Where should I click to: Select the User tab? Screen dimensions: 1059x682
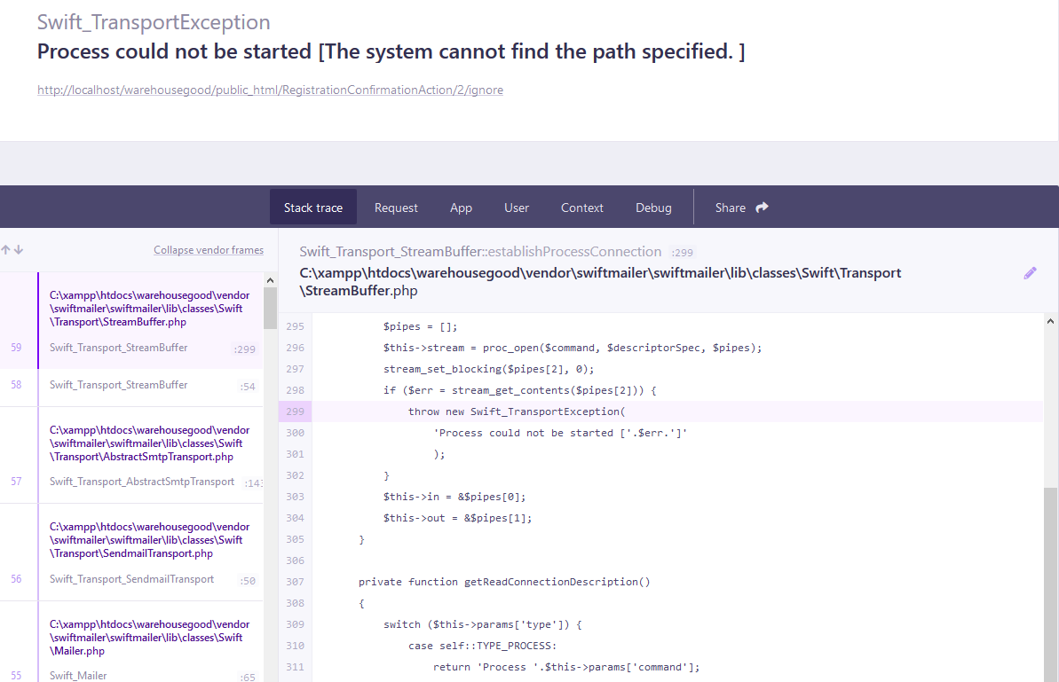[517, 208]
